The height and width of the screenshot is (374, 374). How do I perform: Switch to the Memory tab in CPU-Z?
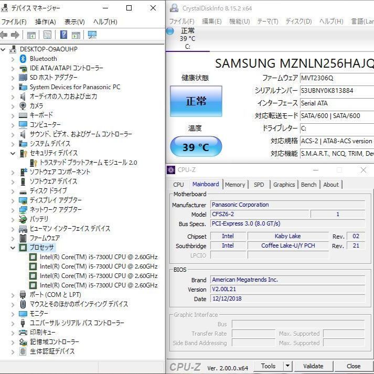(235, 185)
